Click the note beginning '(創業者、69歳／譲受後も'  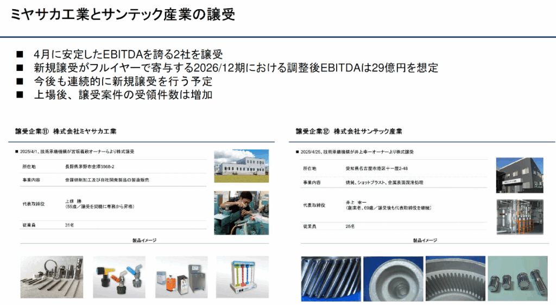pos(389,208)
